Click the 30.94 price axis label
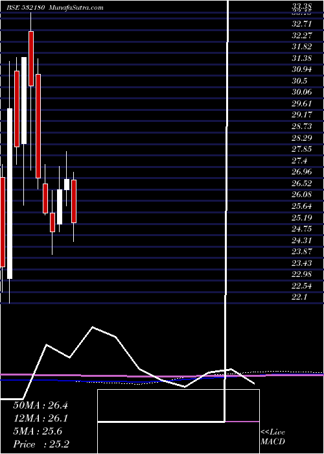The width and height of the screenshot is (324, 454). point(302,69)
